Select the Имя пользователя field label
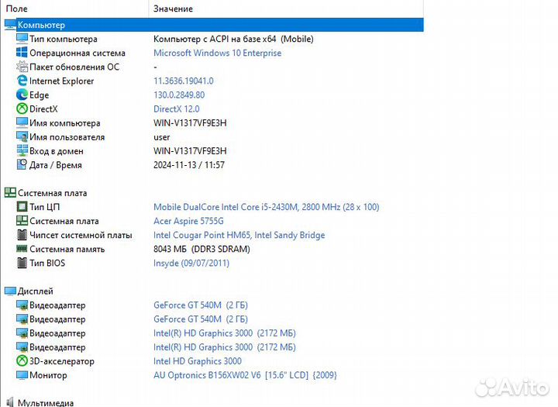This screenshot has height=407, width=558. point(67,137)
